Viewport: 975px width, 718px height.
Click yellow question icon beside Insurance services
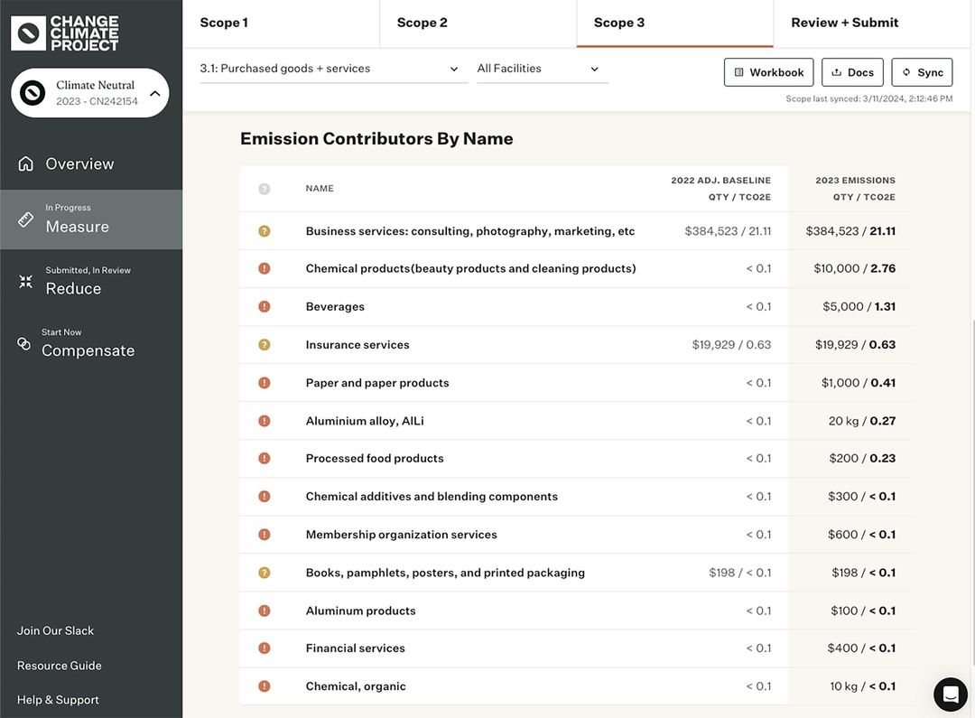(265, 344)
